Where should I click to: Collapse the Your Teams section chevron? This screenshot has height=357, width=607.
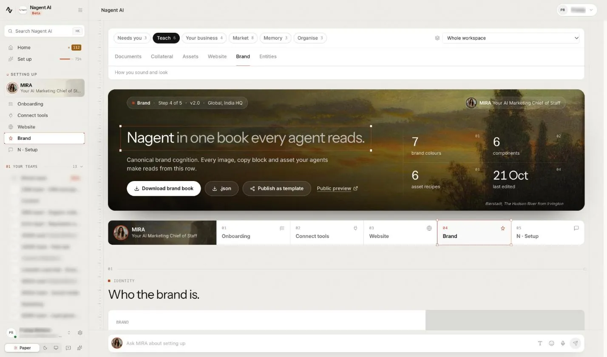tap(81, 167)
